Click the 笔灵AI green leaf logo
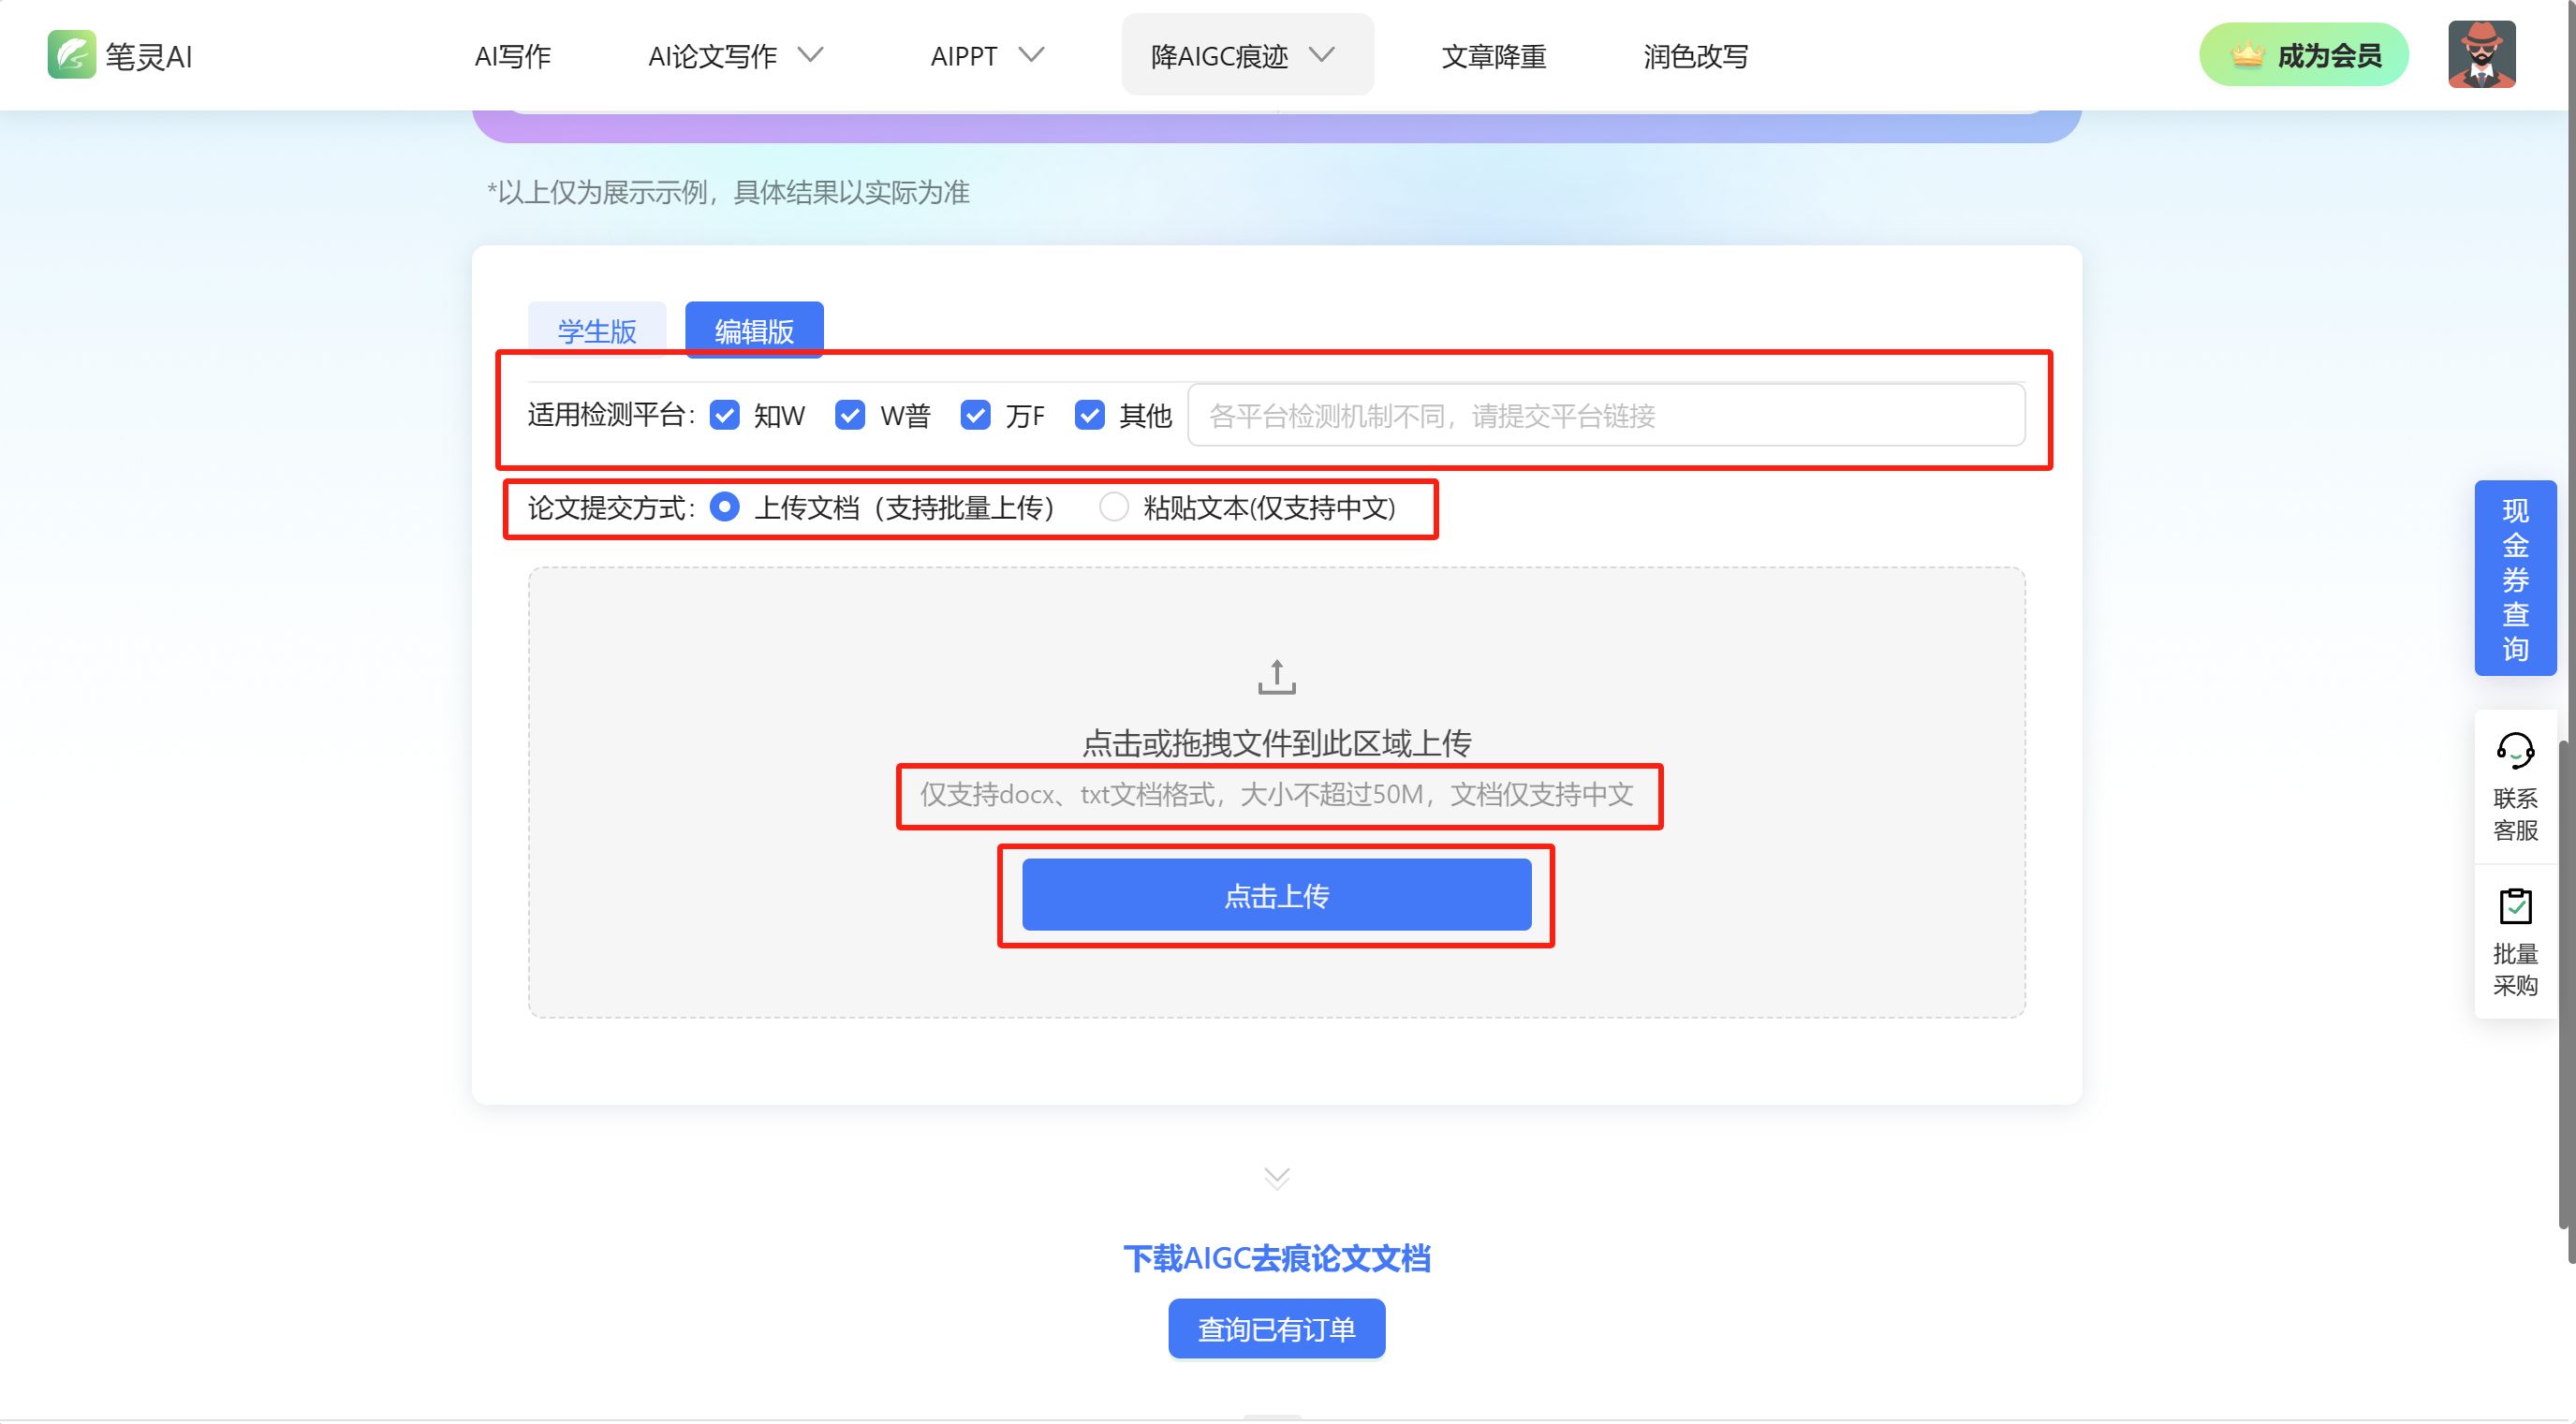The width and height of the screenshot is (2576, 1424). click(71, 55)
